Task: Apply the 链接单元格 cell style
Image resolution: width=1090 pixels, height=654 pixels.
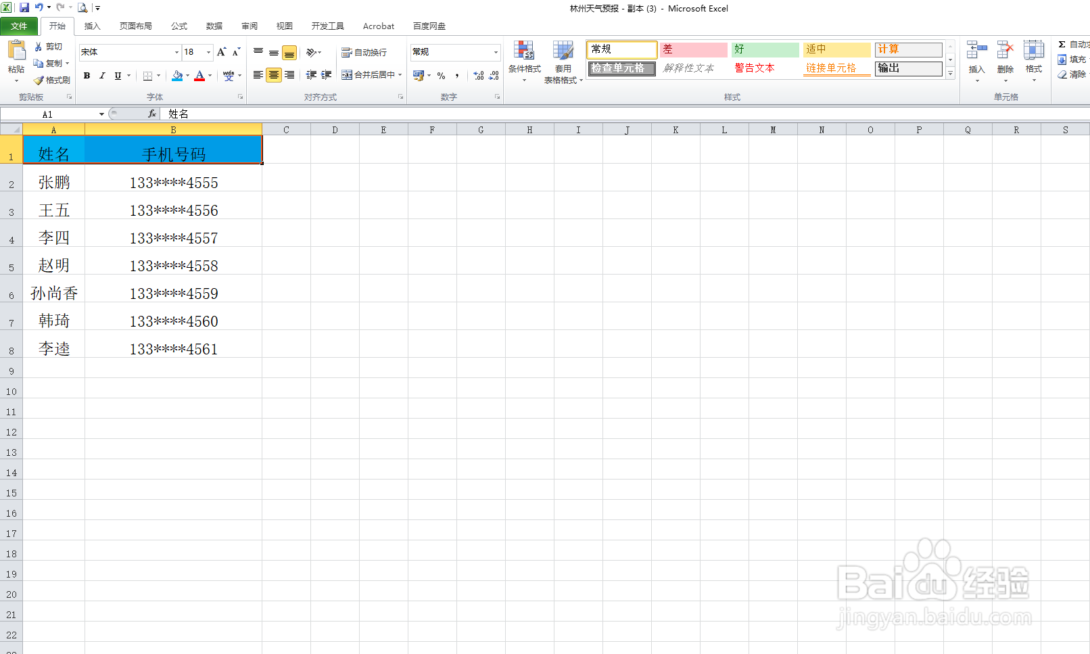Action: tap(836, 68)
